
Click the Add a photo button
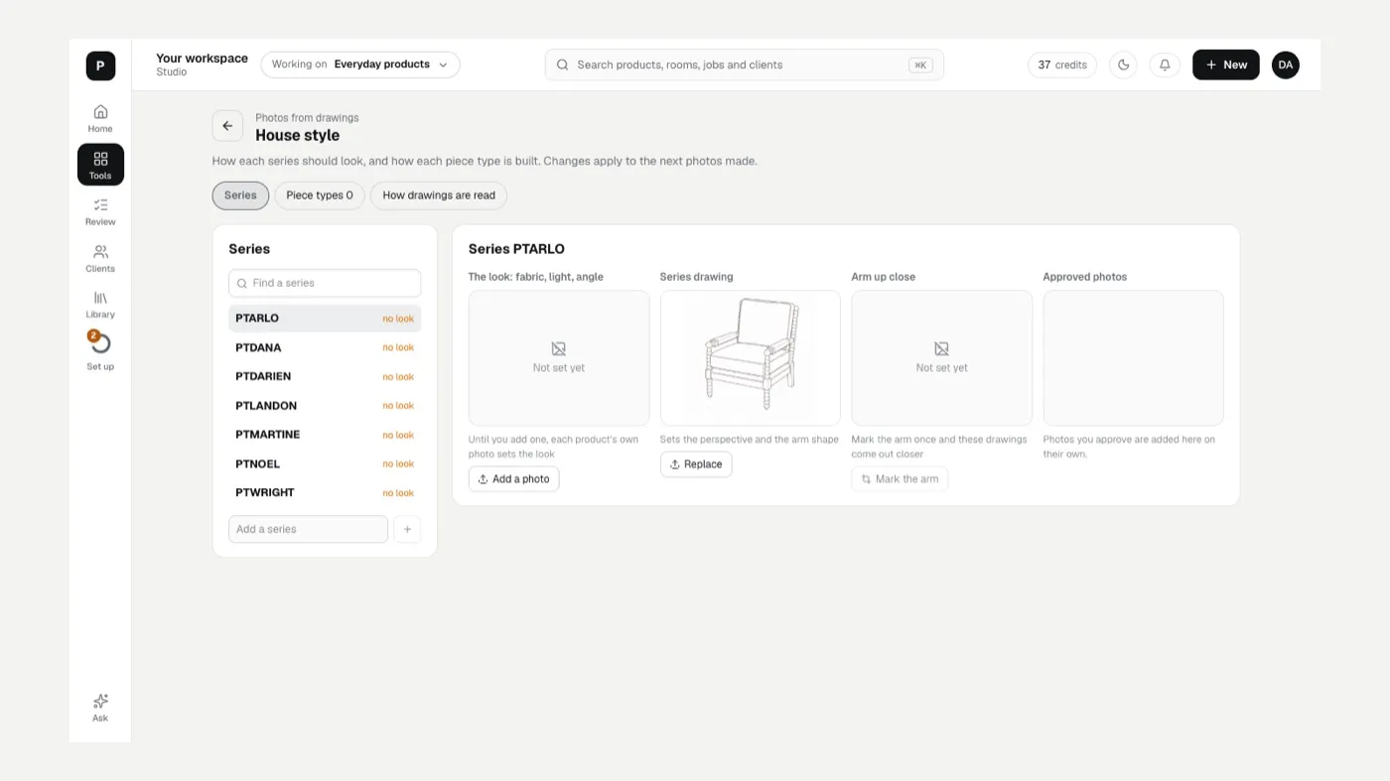coord(513,479)
